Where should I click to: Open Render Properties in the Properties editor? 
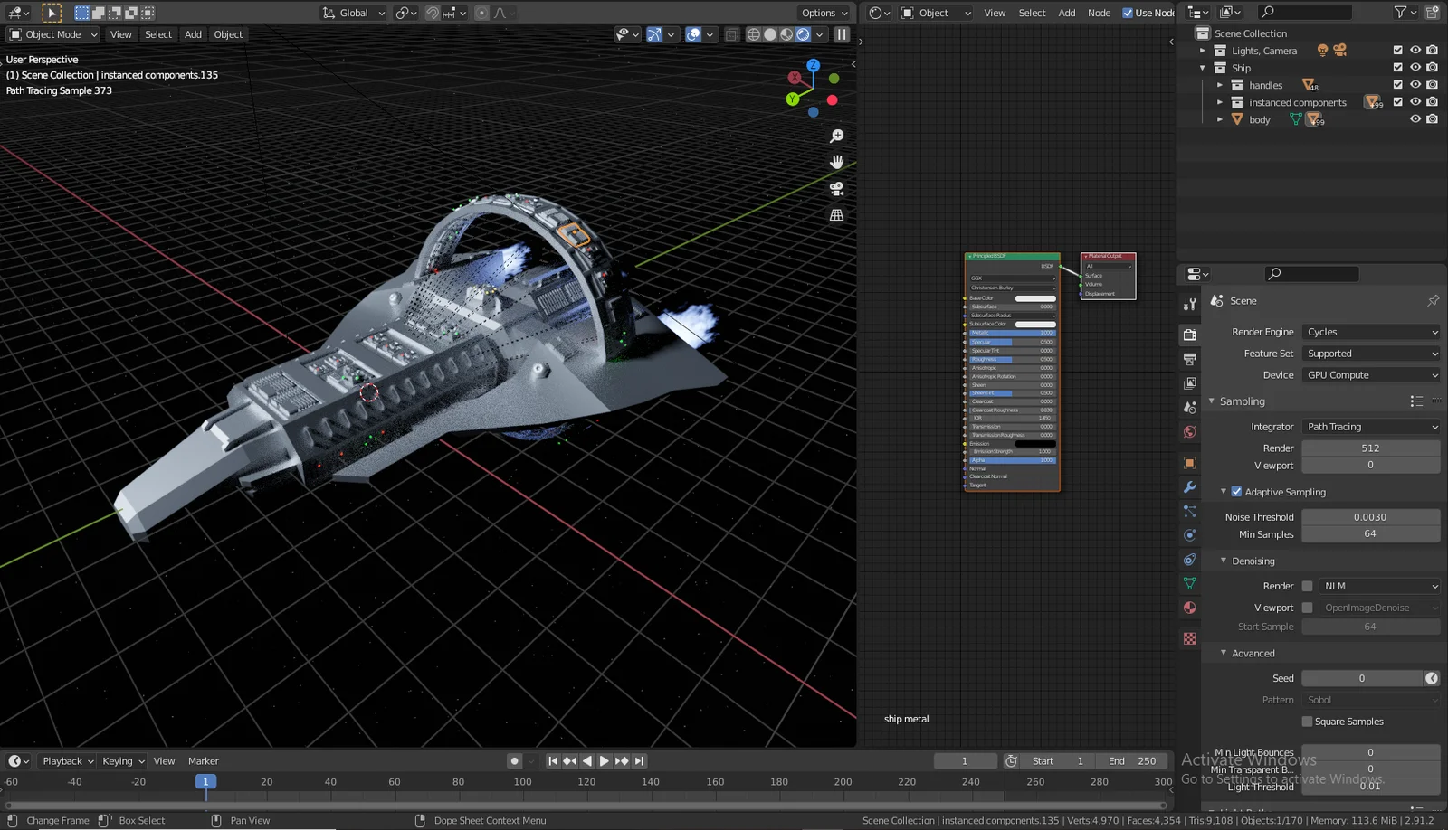coord(1189,335)
